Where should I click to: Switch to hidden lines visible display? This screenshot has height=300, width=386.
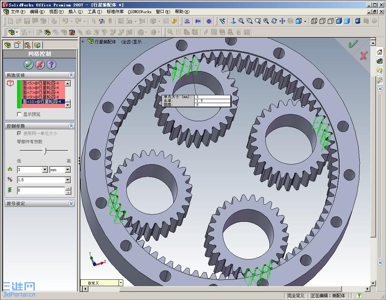point(322,21)
